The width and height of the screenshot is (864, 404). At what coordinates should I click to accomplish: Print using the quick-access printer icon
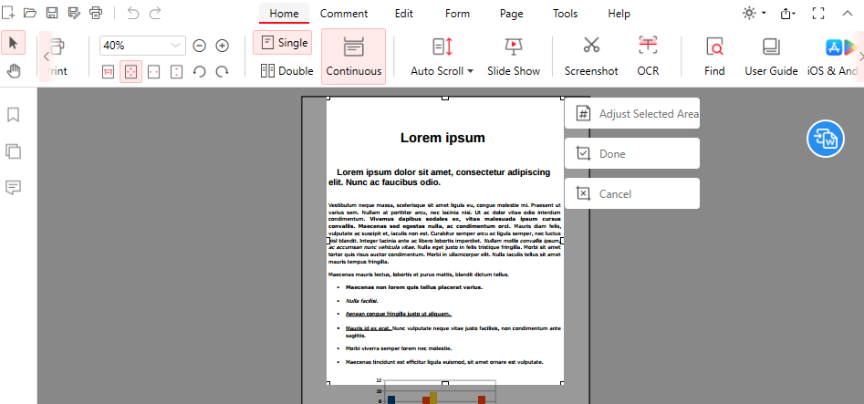[x=96, y=13]
